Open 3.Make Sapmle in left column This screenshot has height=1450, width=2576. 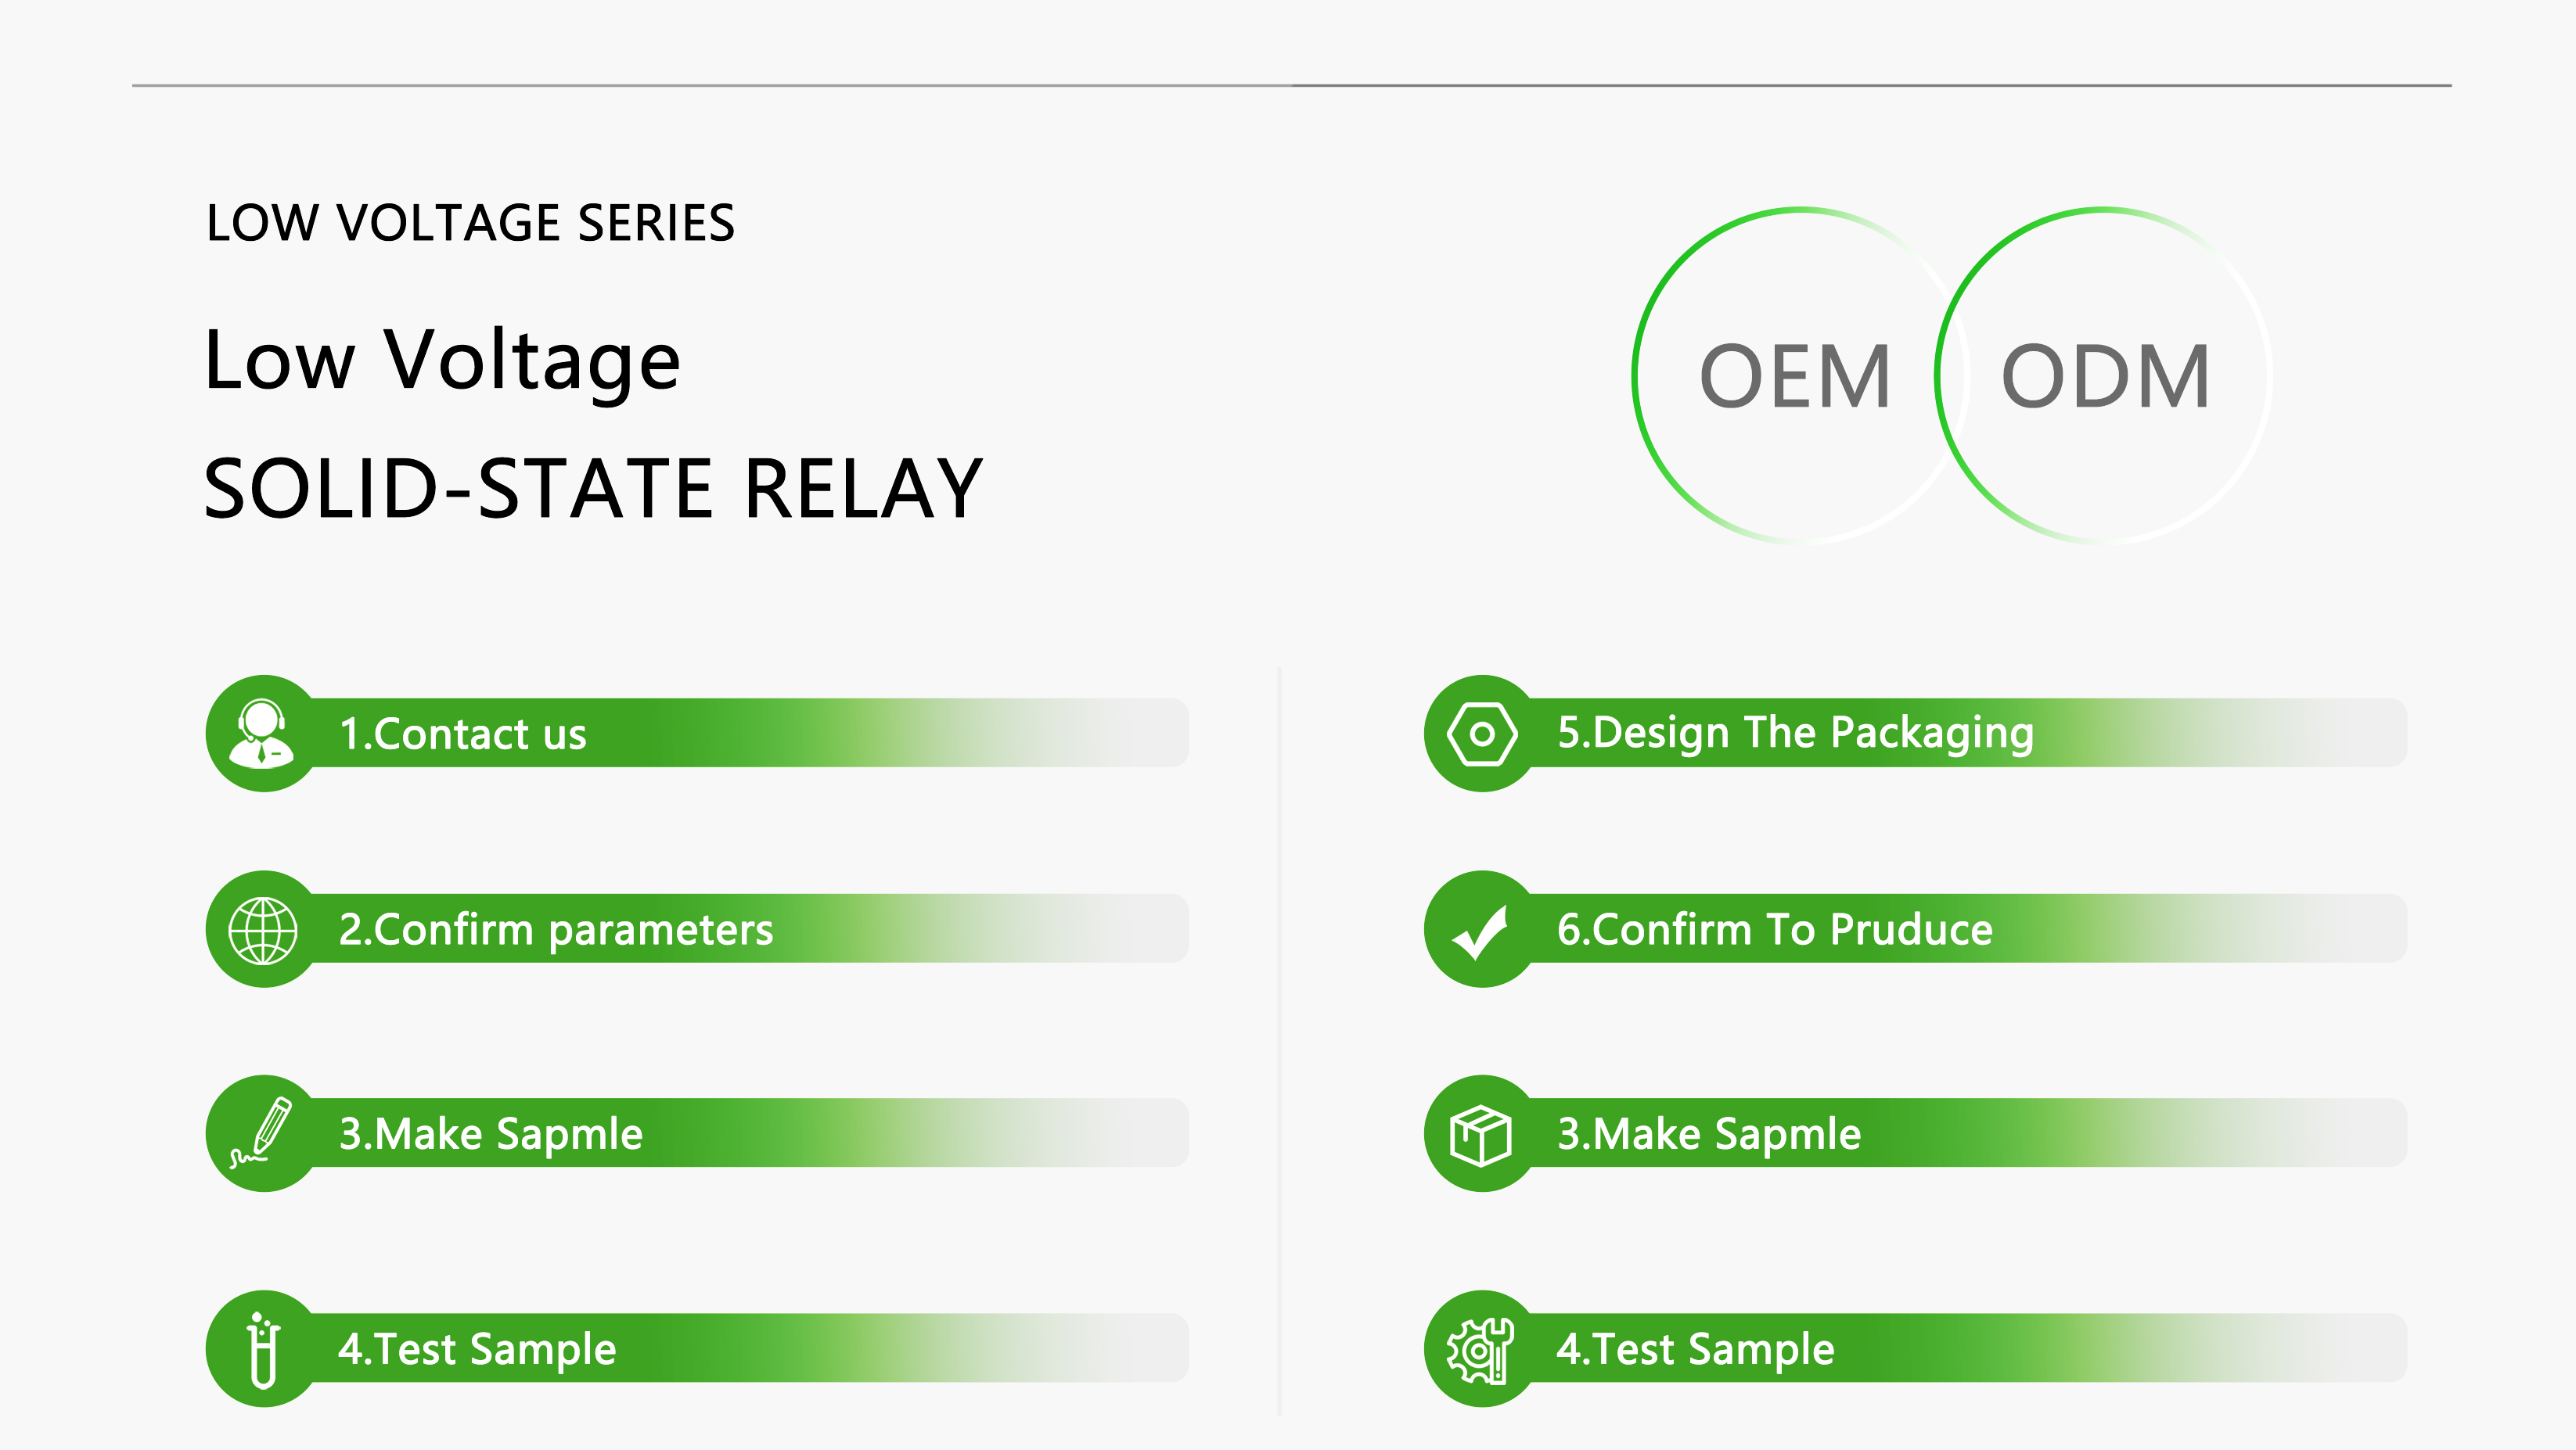[697, 1132]
